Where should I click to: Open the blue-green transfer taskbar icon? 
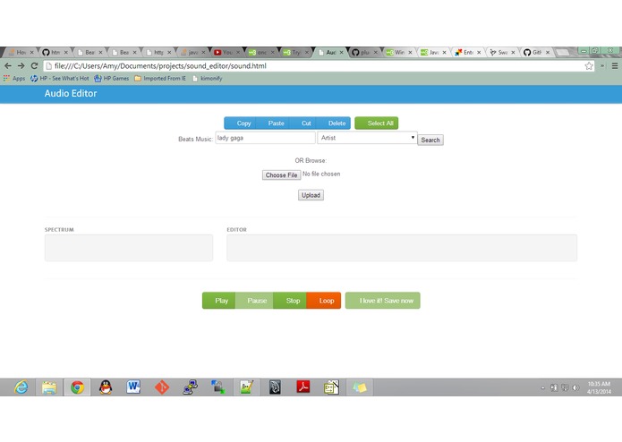point(218,387)
